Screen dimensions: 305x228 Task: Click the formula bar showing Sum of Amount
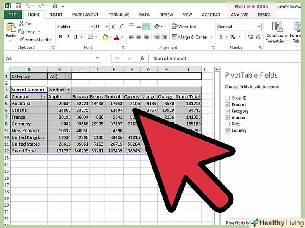coord(225,58)
